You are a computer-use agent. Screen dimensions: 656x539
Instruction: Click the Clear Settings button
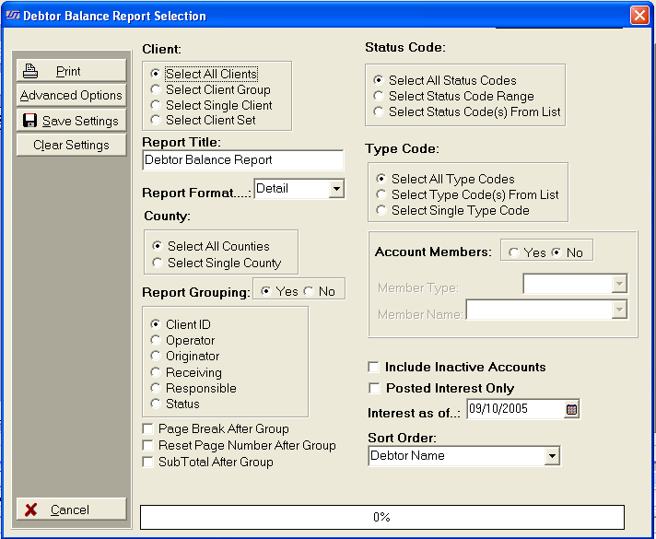pyautogui.click(x=71, y=145)
